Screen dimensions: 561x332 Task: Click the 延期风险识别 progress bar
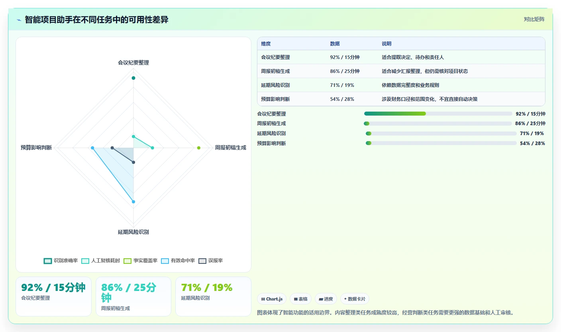tap(441, 134)
